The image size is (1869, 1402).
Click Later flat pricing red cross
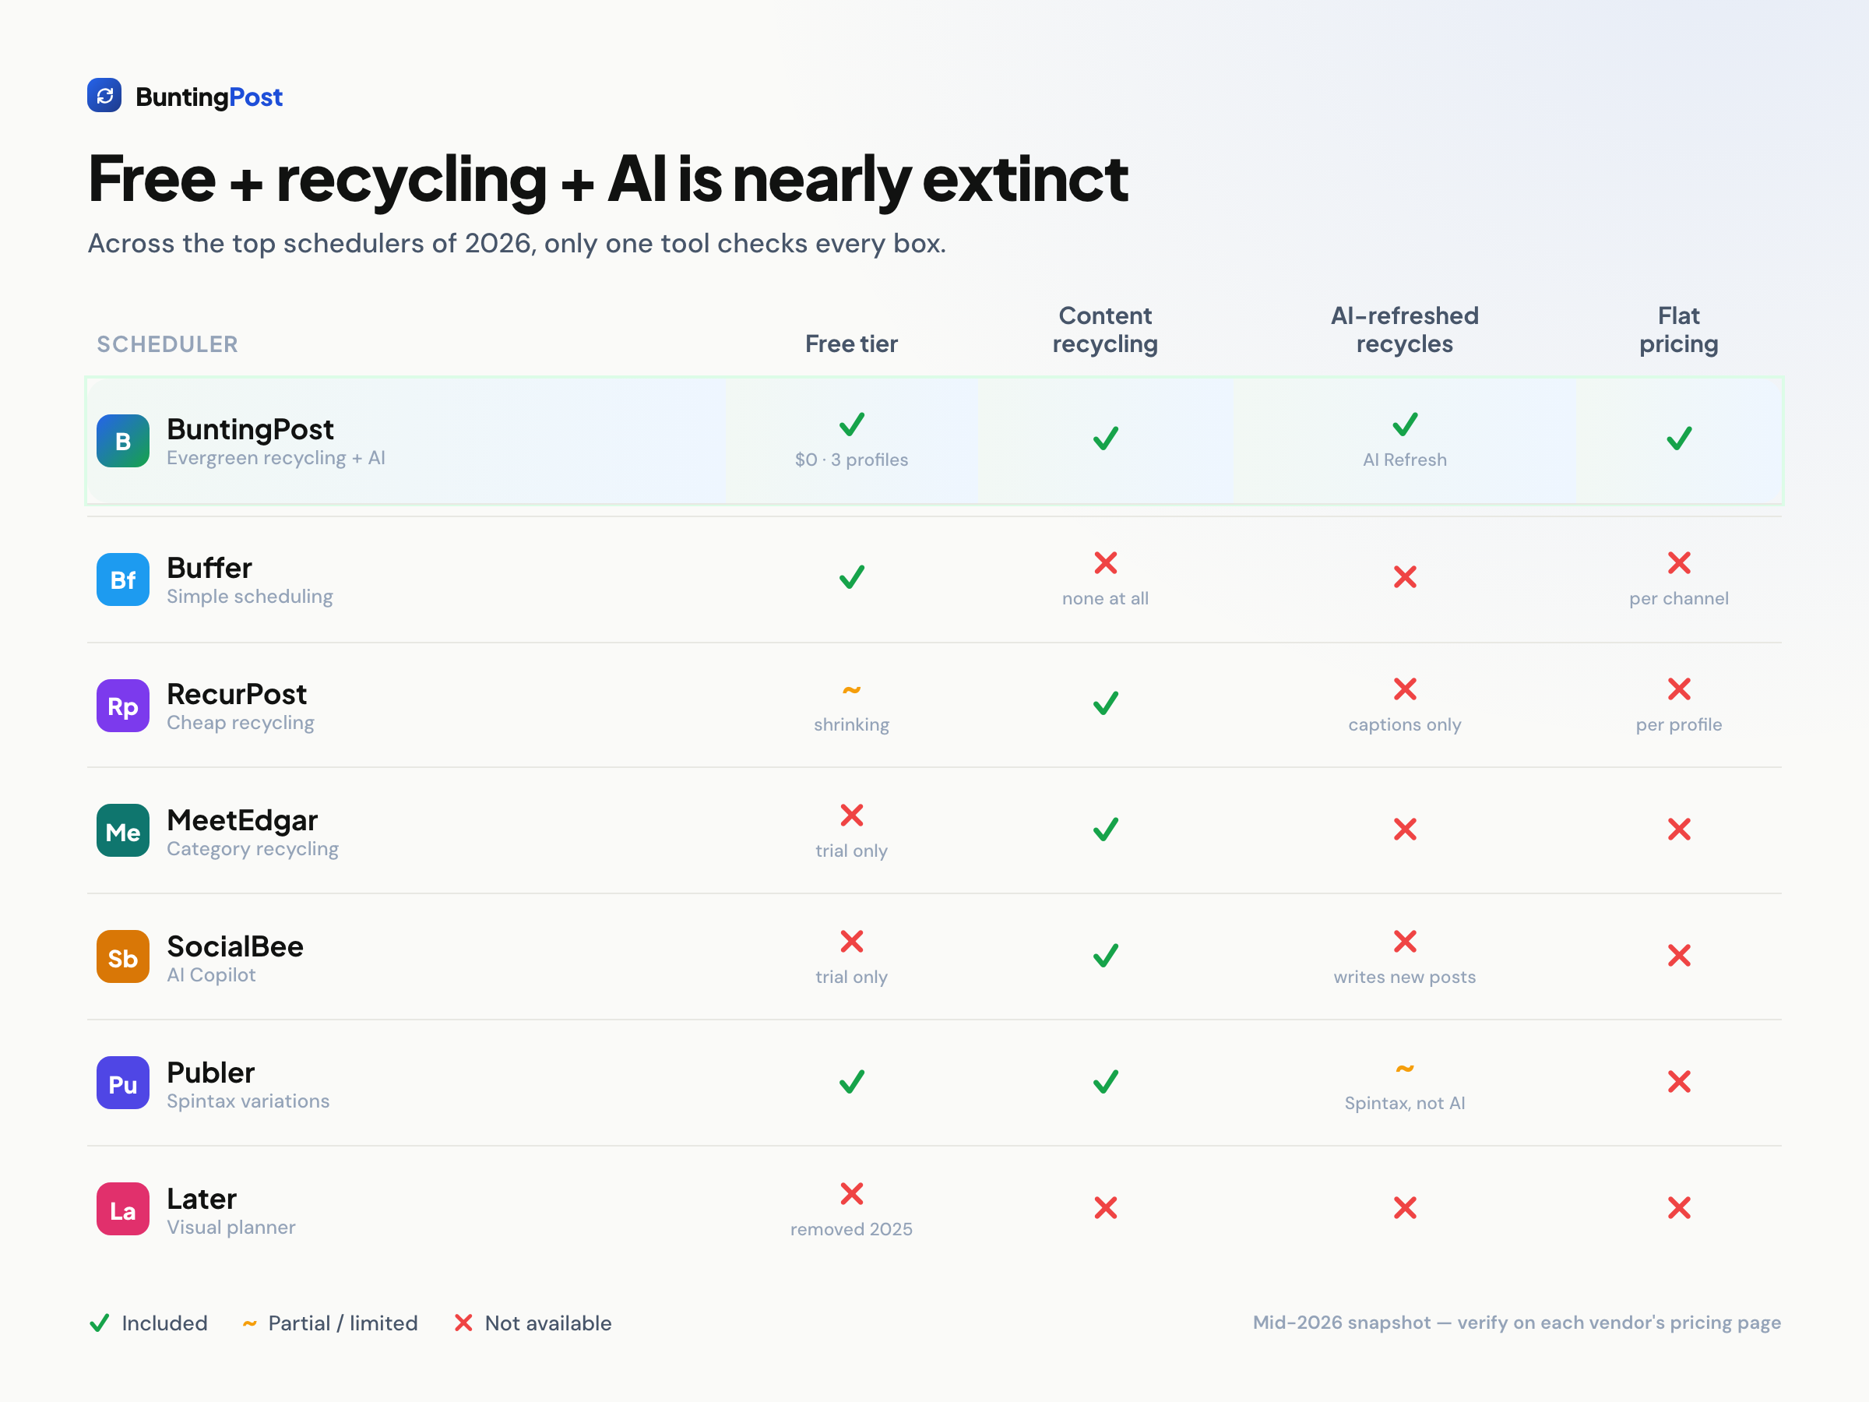click(1679, 1207)
